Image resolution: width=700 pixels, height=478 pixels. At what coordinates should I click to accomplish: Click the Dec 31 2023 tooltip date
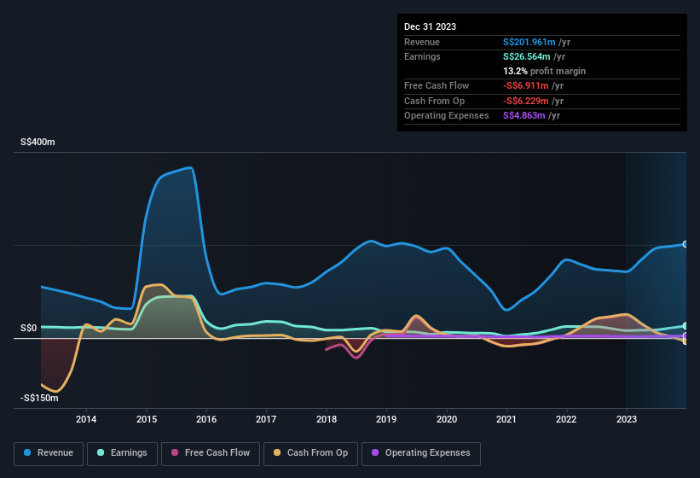tap(430, 26)
